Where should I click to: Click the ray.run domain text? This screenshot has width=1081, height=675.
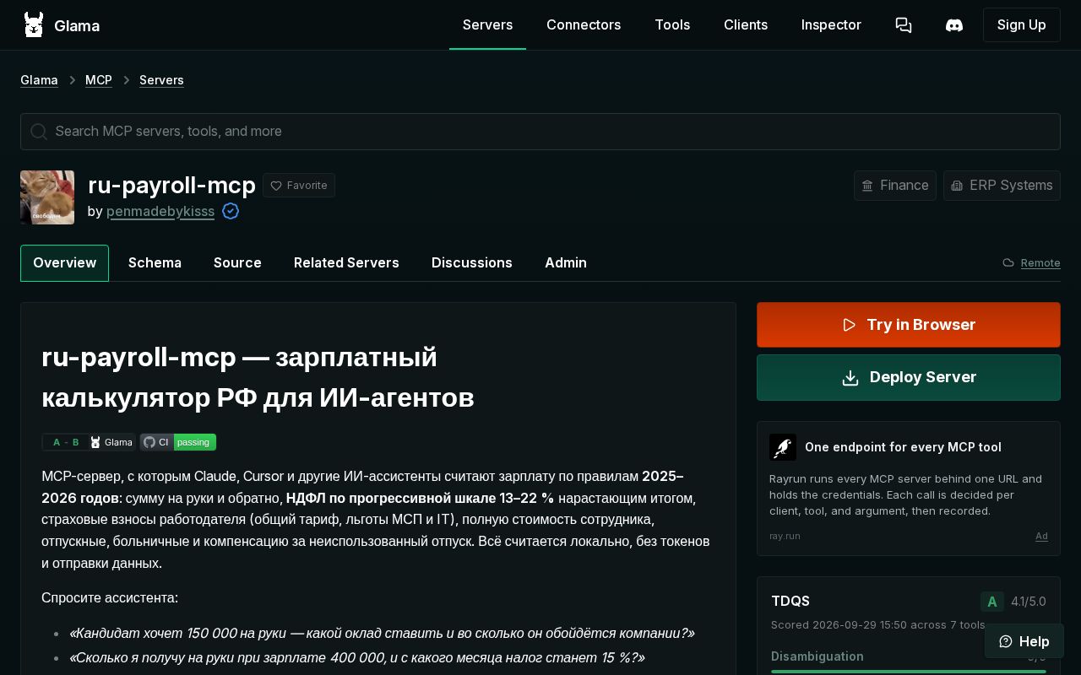click(785, 537)
